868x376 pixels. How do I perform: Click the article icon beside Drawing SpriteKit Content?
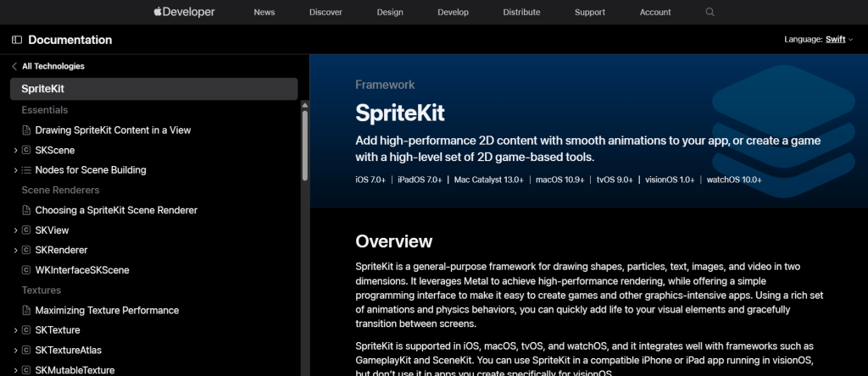26,130
